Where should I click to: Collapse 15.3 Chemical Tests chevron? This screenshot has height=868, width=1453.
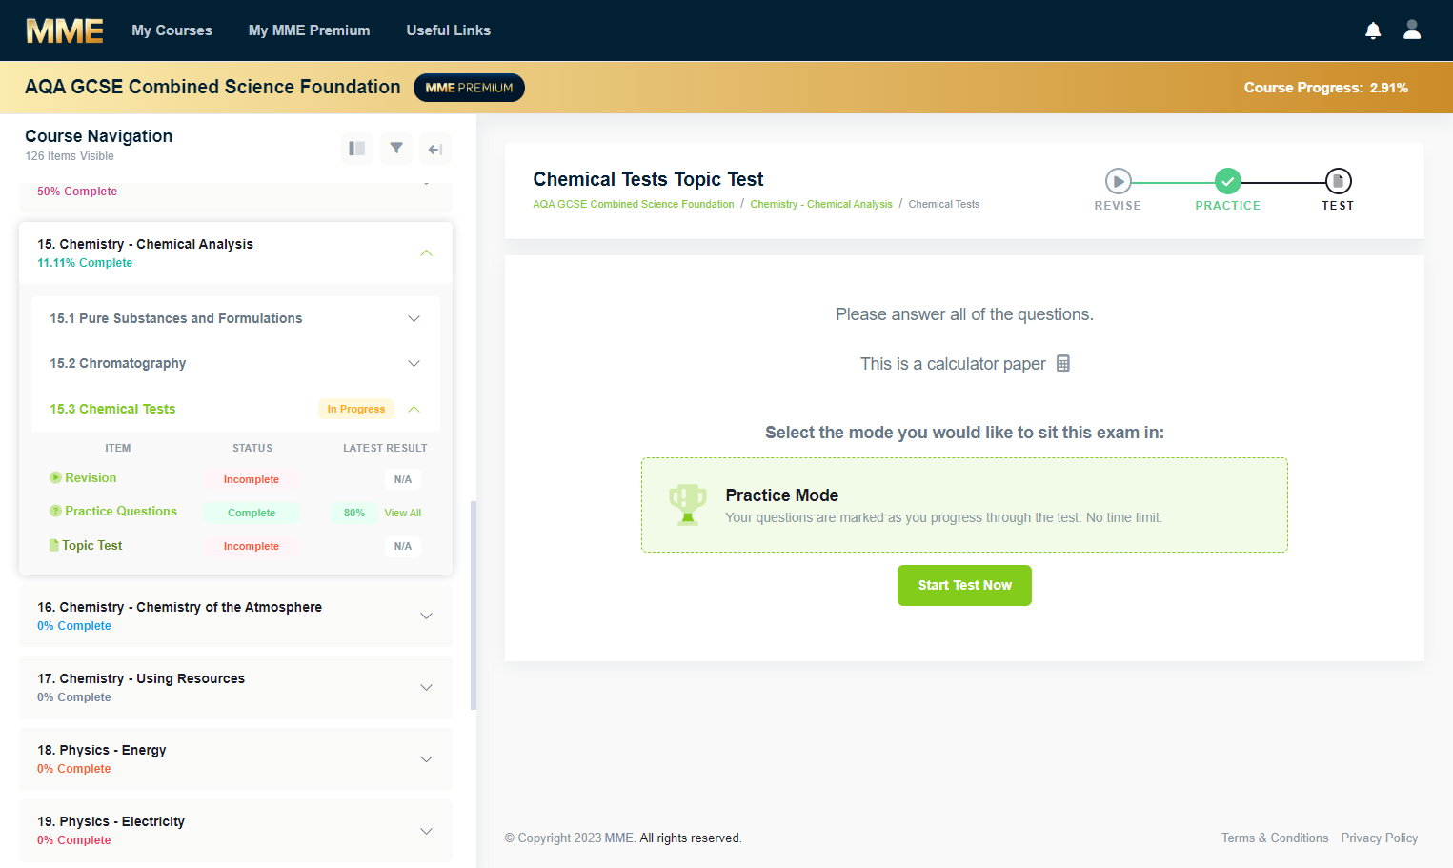414,409
